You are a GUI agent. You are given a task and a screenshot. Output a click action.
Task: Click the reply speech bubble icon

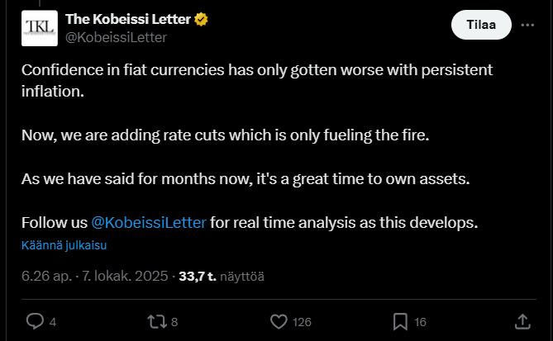tap(35, 321)
